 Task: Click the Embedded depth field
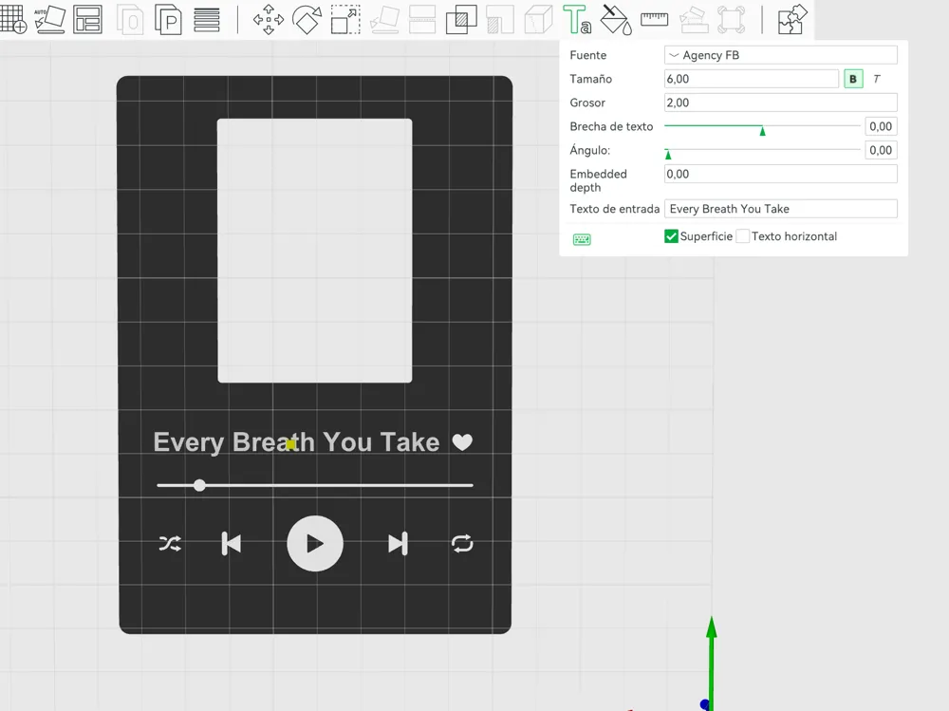(781, 174)
